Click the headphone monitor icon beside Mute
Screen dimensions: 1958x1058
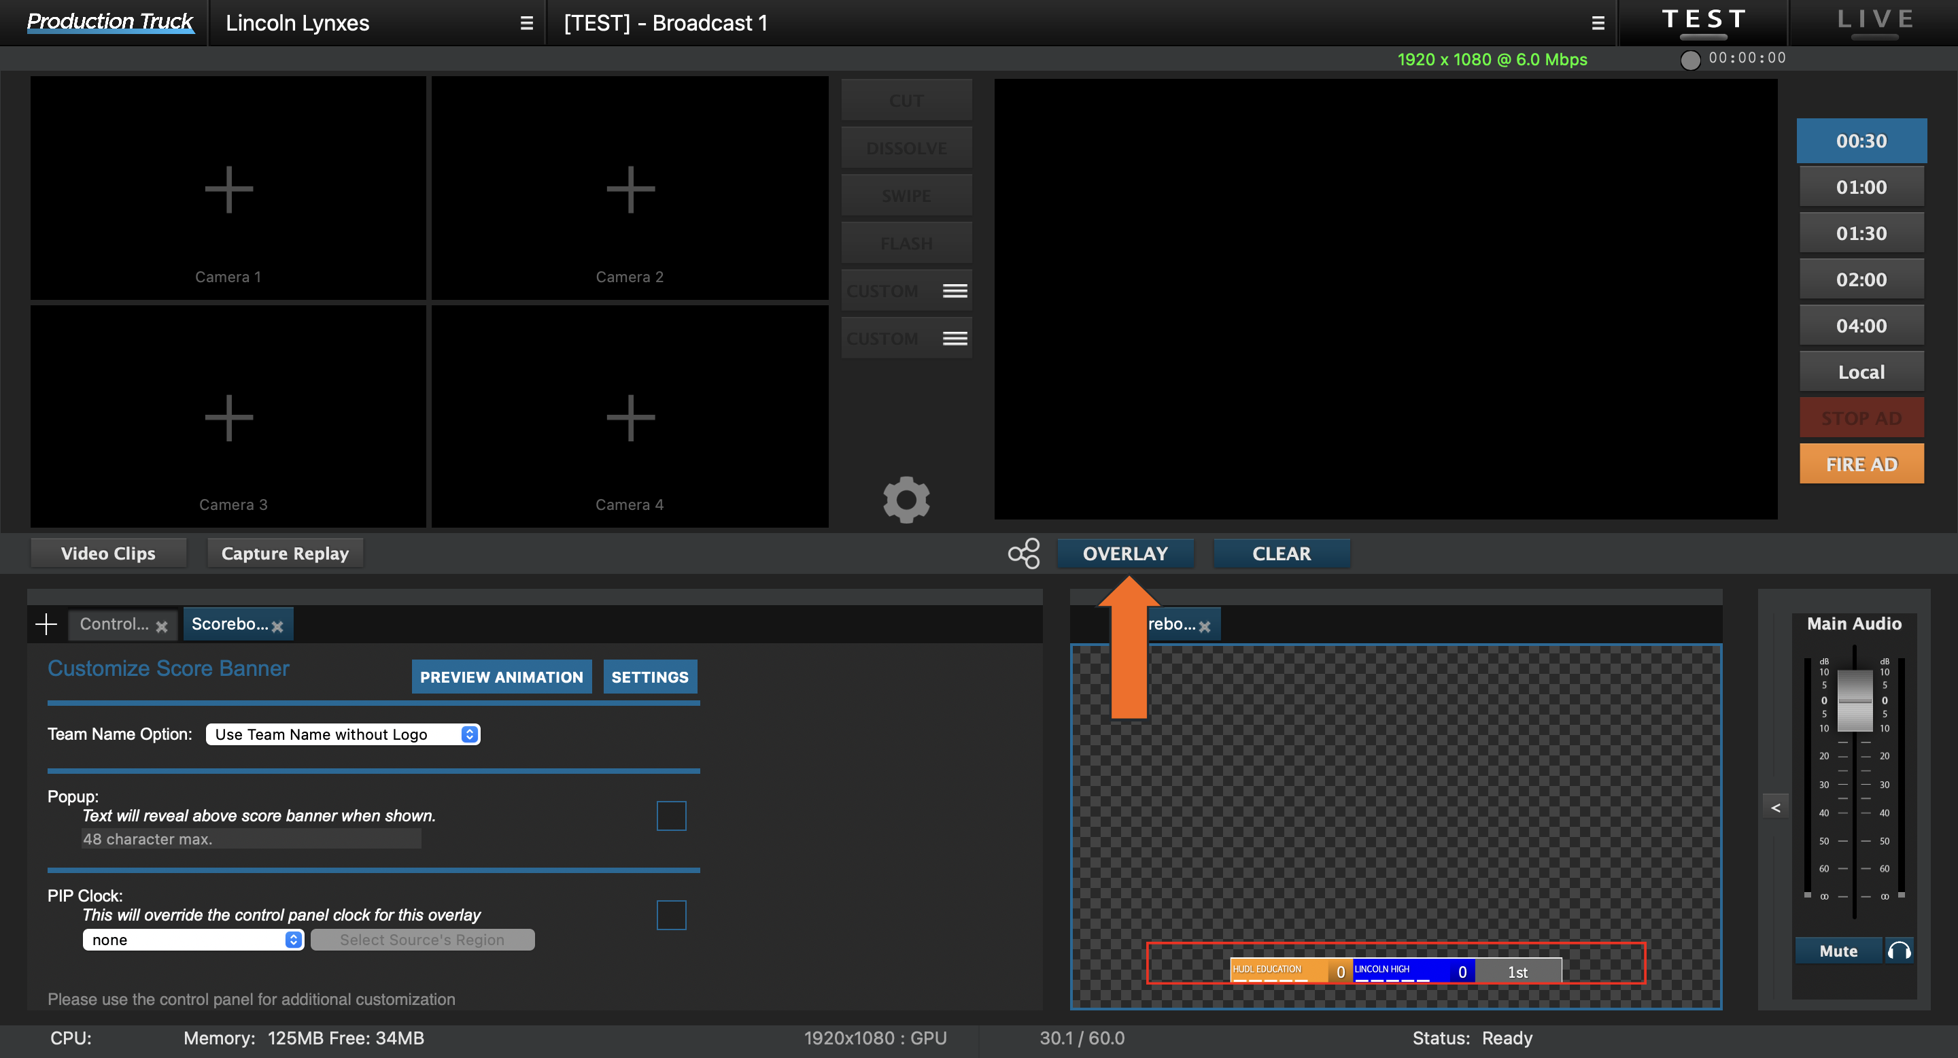1900,950
